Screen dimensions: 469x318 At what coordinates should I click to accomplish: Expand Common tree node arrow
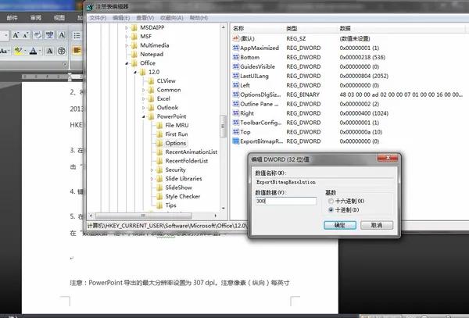143,90
